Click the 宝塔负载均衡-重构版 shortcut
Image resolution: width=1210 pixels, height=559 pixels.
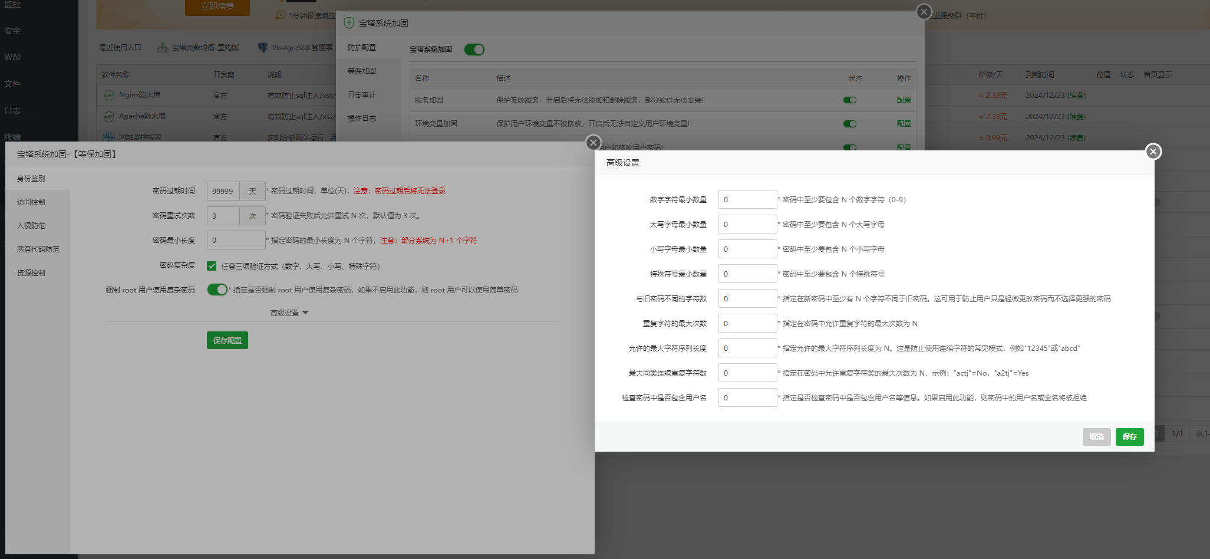point(198,48)
